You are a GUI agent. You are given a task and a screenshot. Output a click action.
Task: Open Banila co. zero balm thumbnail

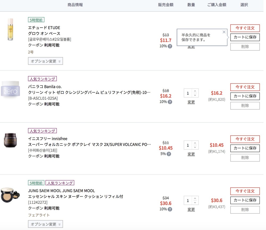click(11, 89)
